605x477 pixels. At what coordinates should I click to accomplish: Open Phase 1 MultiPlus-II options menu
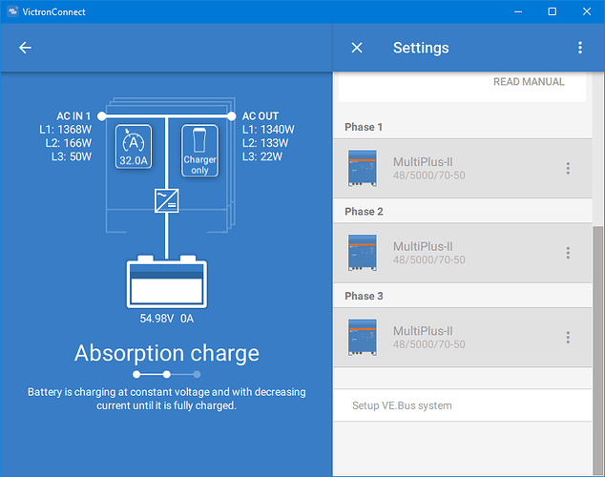[x=568, y=168]
